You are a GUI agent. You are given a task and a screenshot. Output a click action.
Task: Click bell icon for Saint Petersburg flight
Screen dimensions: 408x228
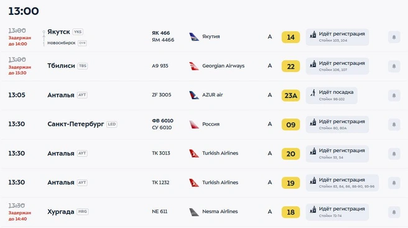pos(394,124)
